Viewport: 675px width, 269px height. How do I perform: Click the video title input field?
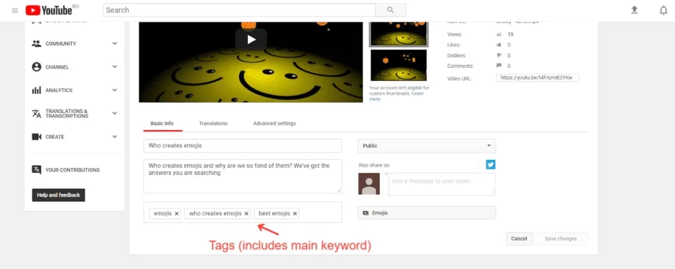coord(242,146)
